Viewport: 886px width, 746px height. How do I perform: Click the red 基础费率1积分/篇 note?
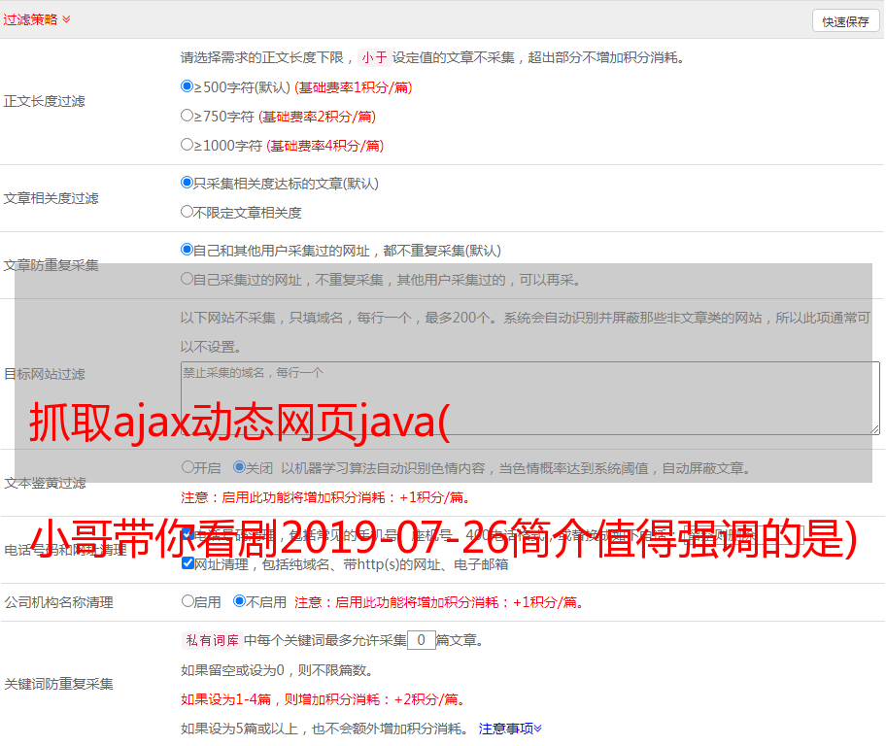tap(354, 87)
